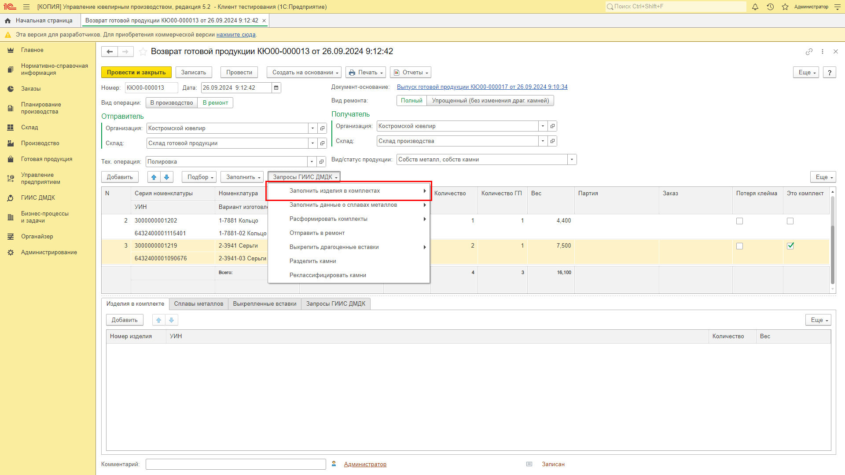This screenshot has height=475, width=845.
Task: Move Изделия в комплекте row down
Action: point(171,320)
